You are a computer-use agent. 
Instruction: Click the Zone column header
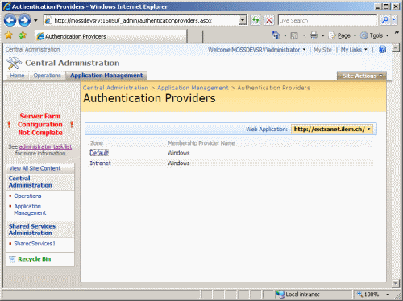[x=97, y=143]
